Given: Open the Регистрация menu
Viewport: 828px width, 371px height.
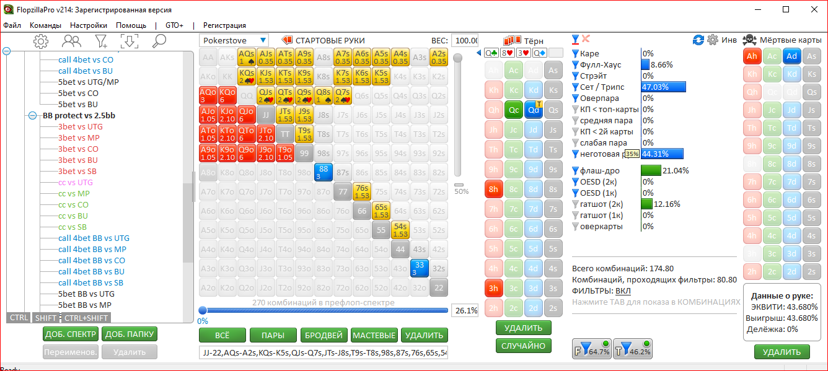Looking at the screenshot, I should 224,25.
